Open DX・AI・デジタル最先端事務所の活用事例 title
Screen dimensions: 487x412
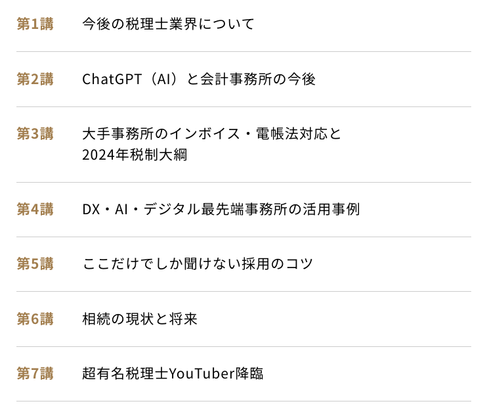[221, 209]
